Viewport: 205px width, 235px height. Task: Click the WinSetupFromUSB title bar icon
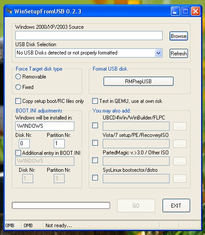[x=9, y=11]
